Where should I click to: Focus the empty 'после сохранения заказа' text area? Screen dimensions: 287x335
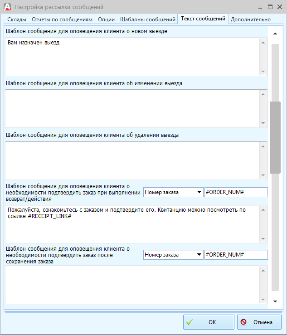[131, 285]
